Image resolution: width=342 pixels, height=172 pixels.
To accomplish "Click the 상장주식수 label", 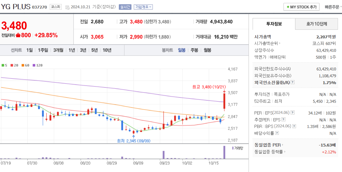I will pyautogui.click(x=264, y=50).
